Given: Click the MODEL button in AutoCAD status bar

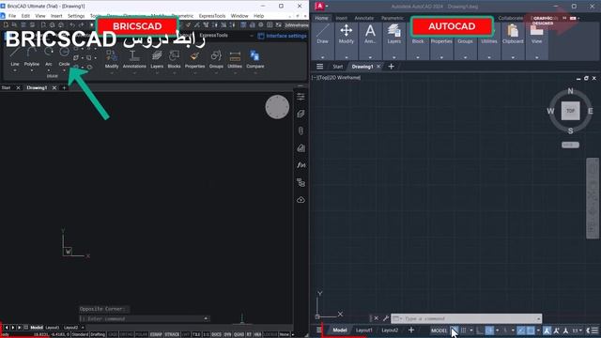Looking at the screenshot, I should 439,330.
